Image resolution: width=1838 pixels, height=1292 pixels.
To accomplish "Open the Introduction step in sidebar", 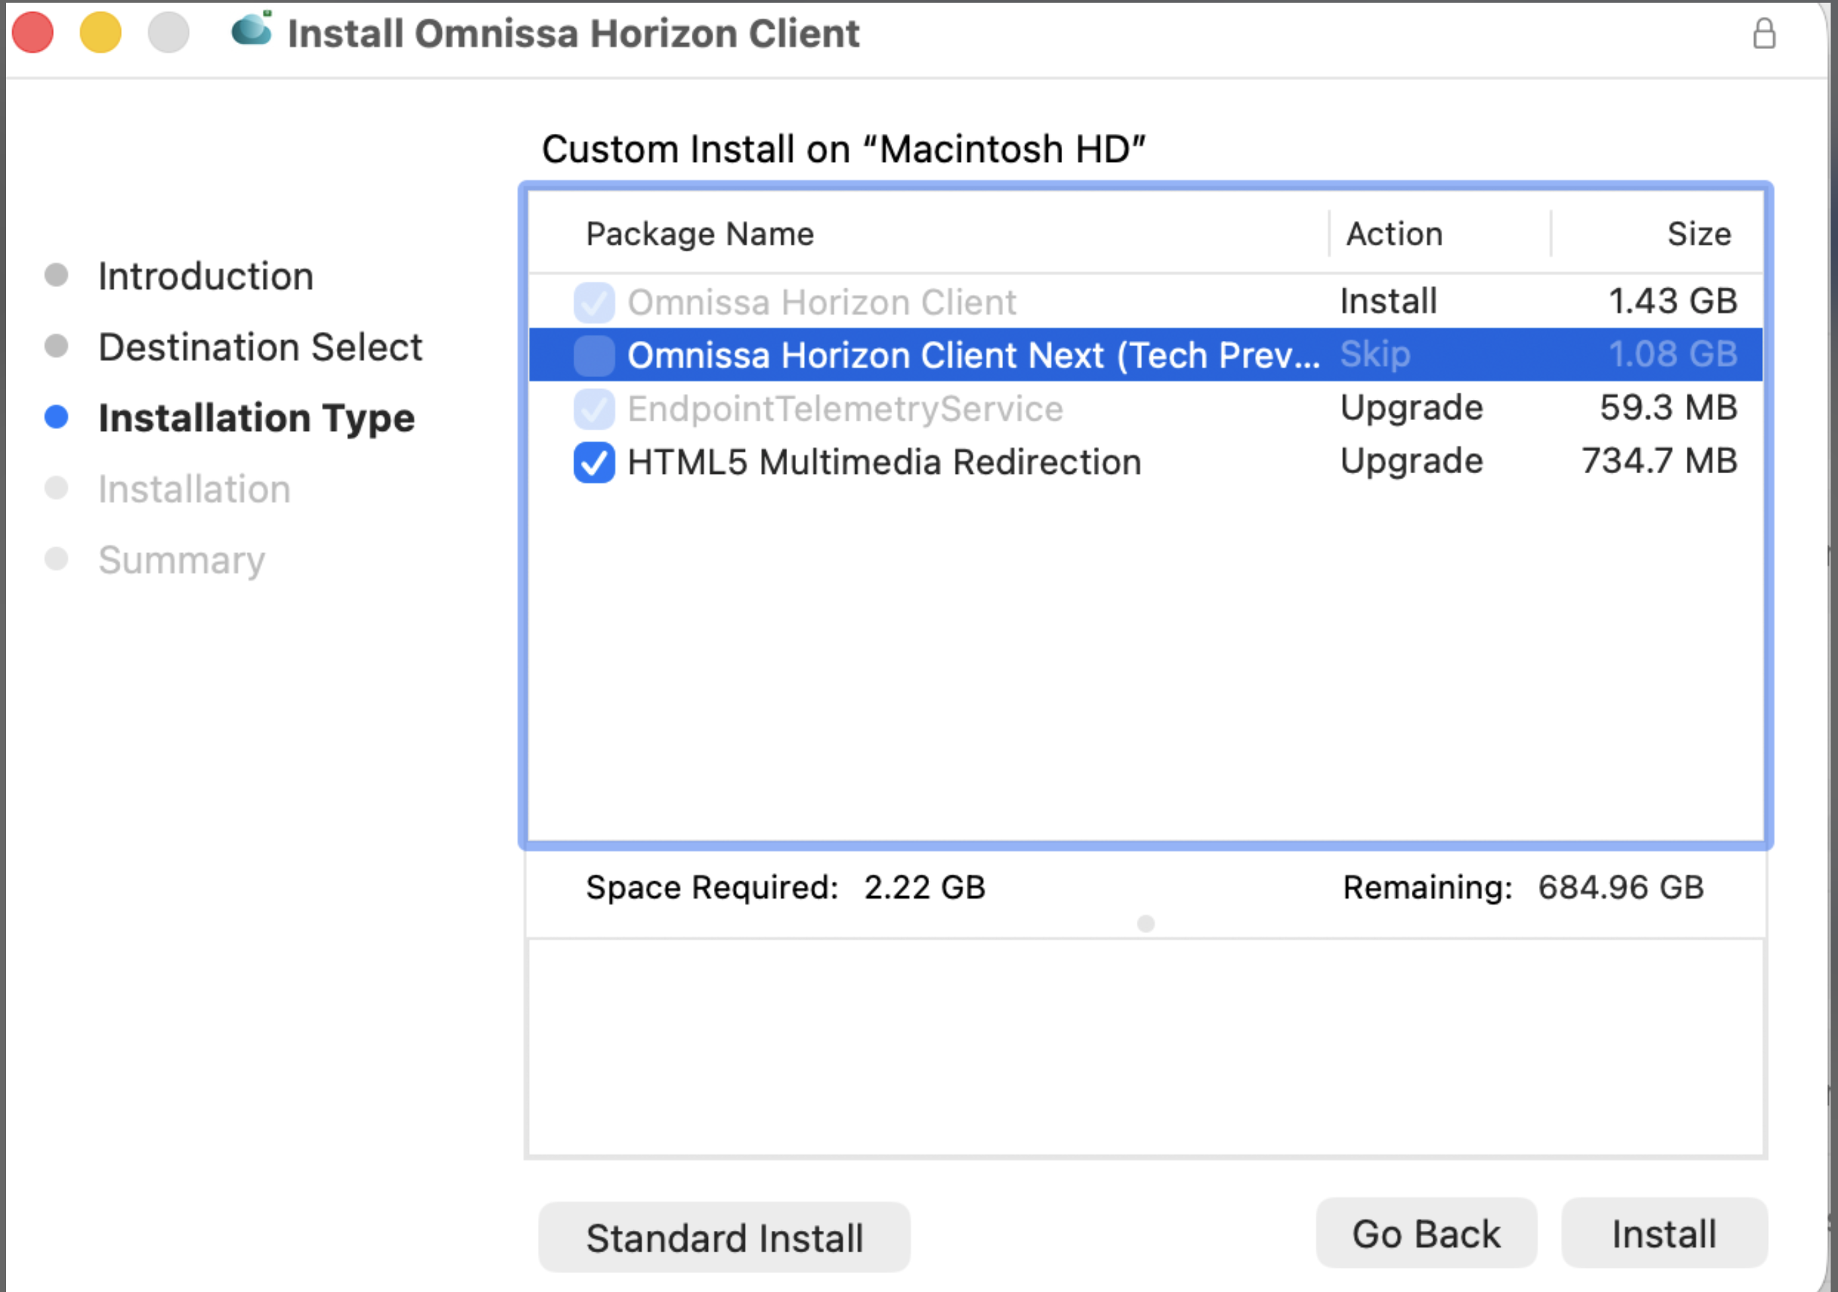I will click(206, 276).
